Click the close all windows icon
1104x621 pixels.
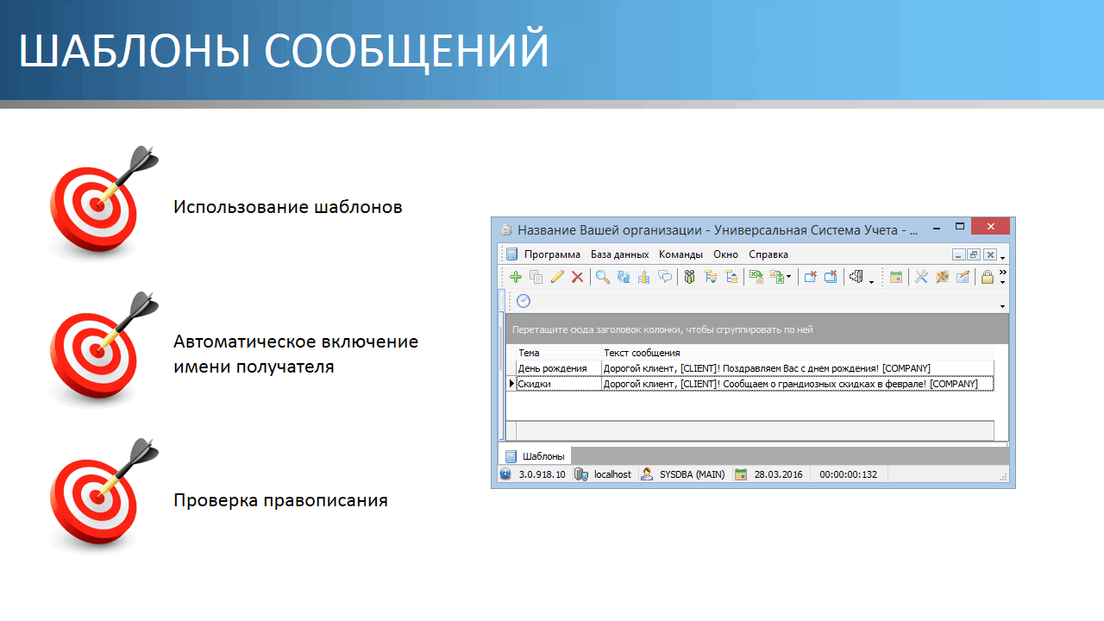(x=831, y=277)
